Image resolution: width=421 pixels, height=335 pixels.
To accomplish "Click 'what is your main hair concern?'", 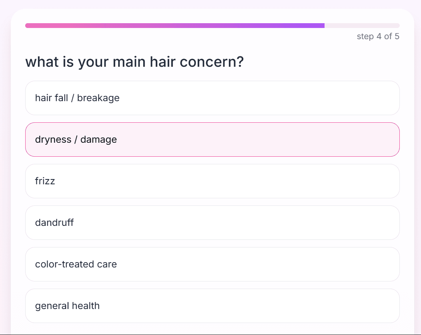I will (134, 62).
